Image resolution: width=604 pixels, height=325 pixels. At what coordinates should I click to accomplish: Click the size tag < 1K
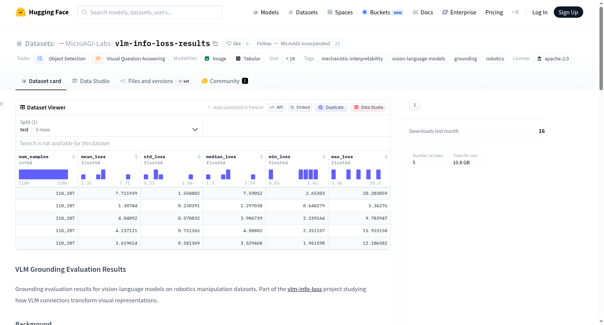pos(290,59)
